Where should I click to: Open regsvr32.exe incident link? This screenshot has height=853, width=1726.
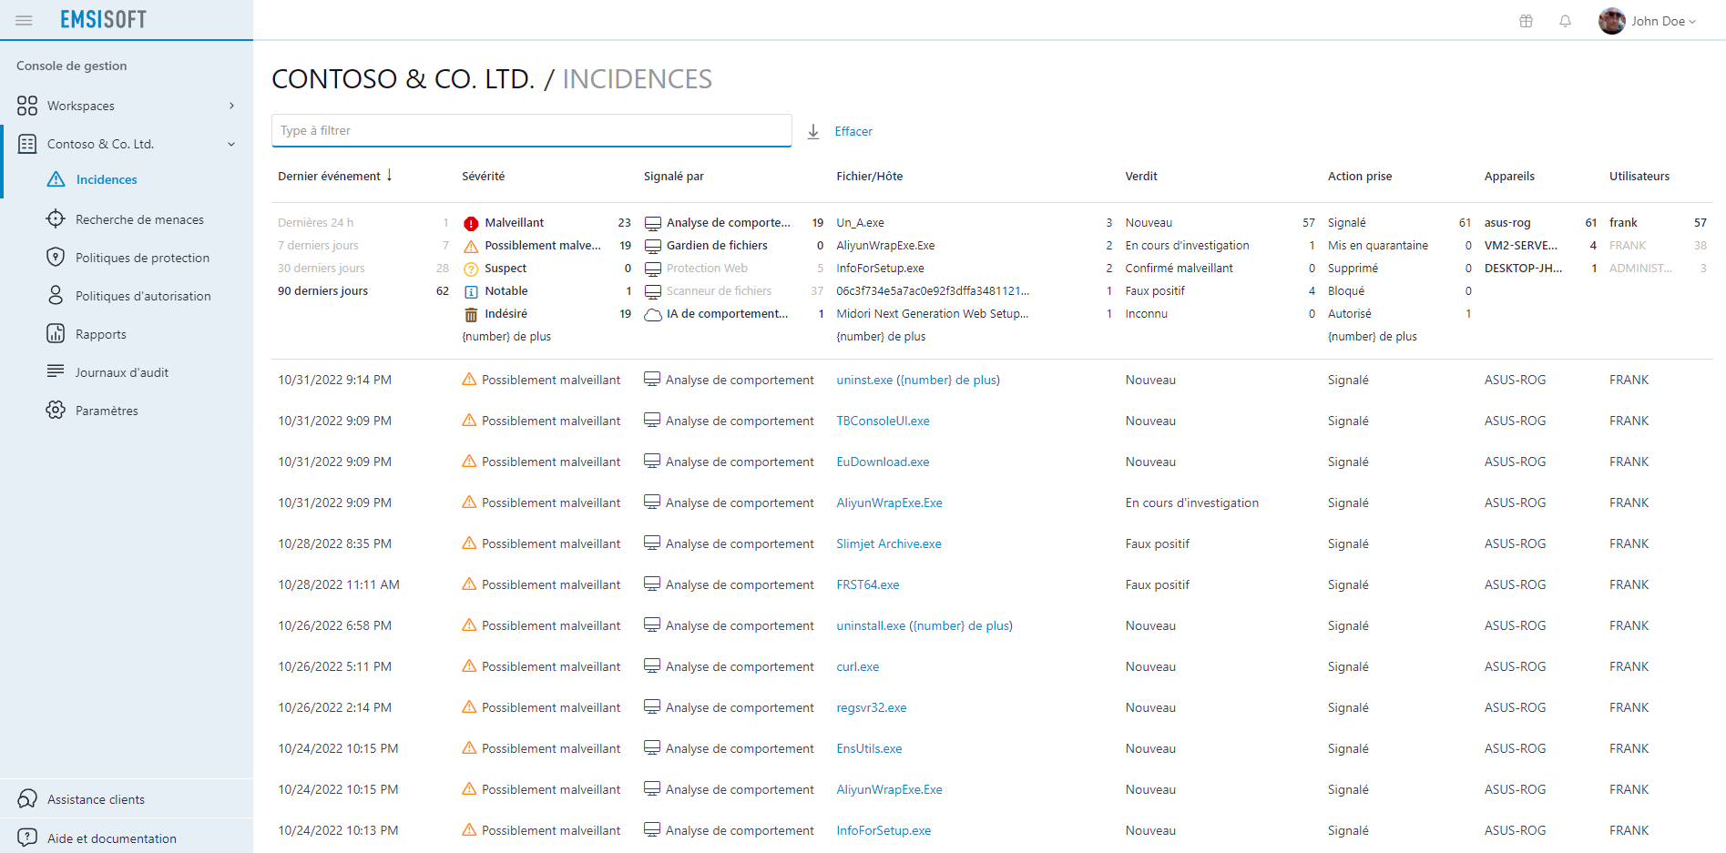point(871,707)
